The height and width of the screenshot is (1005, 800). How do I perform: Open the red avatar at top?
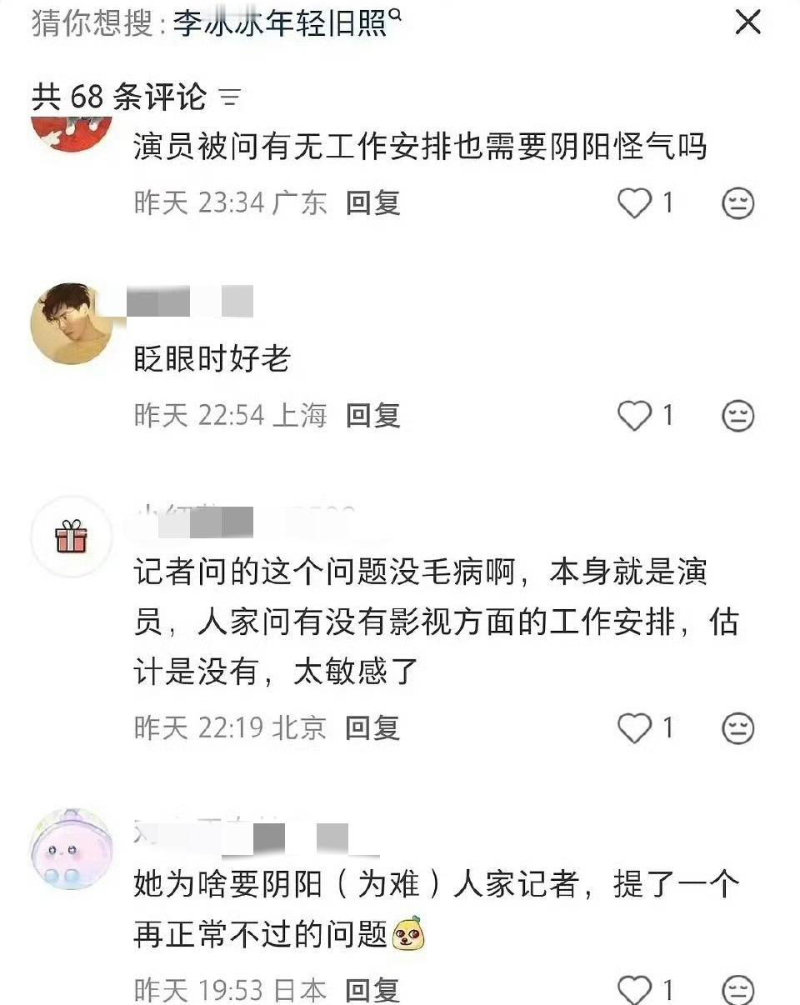(x=71, y=132)
